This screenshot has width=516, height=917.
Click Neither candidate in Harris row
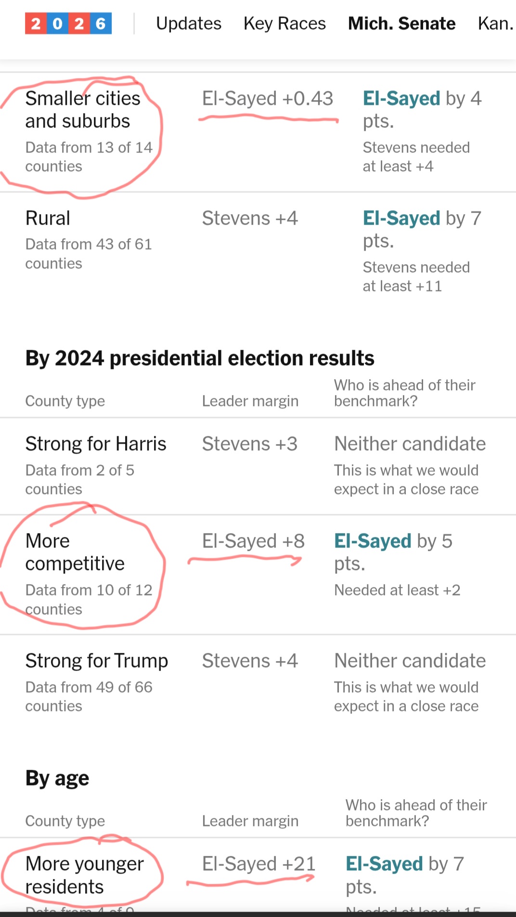tap(410, 444)
